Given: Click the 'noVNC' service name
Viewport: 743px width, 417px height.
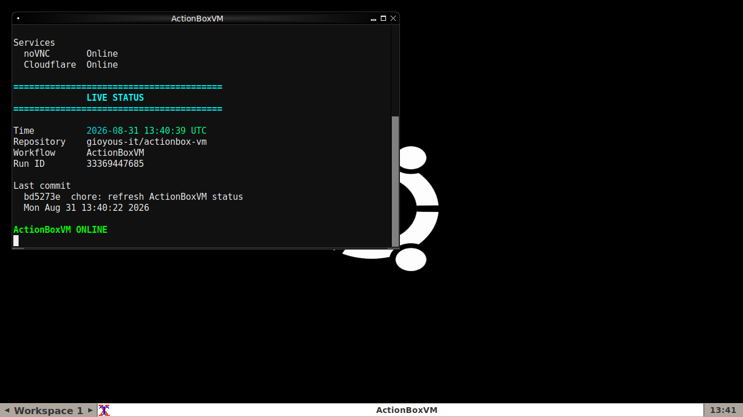Looking at the screenshot, I should 37,54.
